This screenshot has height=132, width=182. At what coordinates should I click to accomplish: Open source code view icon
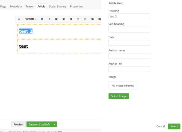tap(19, 19)
